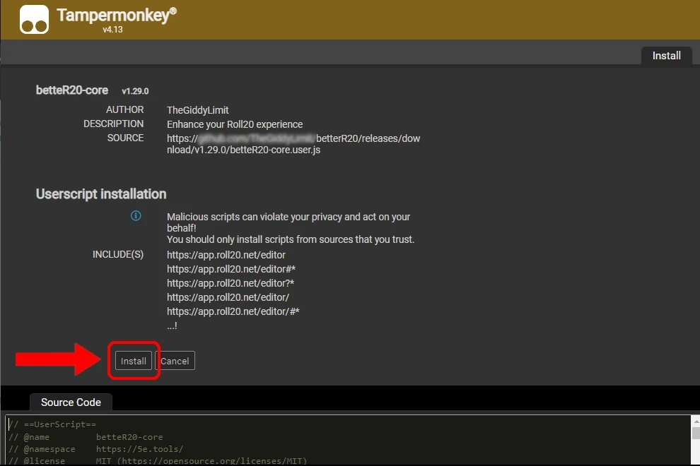
Task: Click the '...!' more includes text
Action: 172,326
